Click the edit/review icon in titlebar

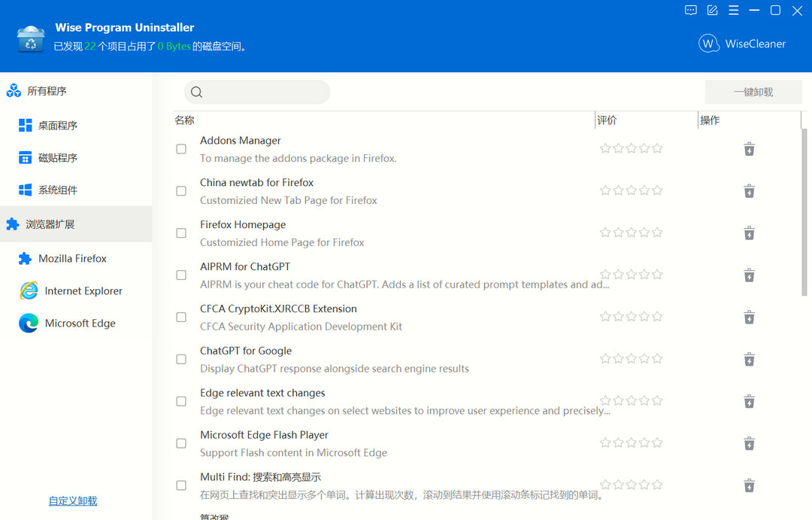click(711, 11)
